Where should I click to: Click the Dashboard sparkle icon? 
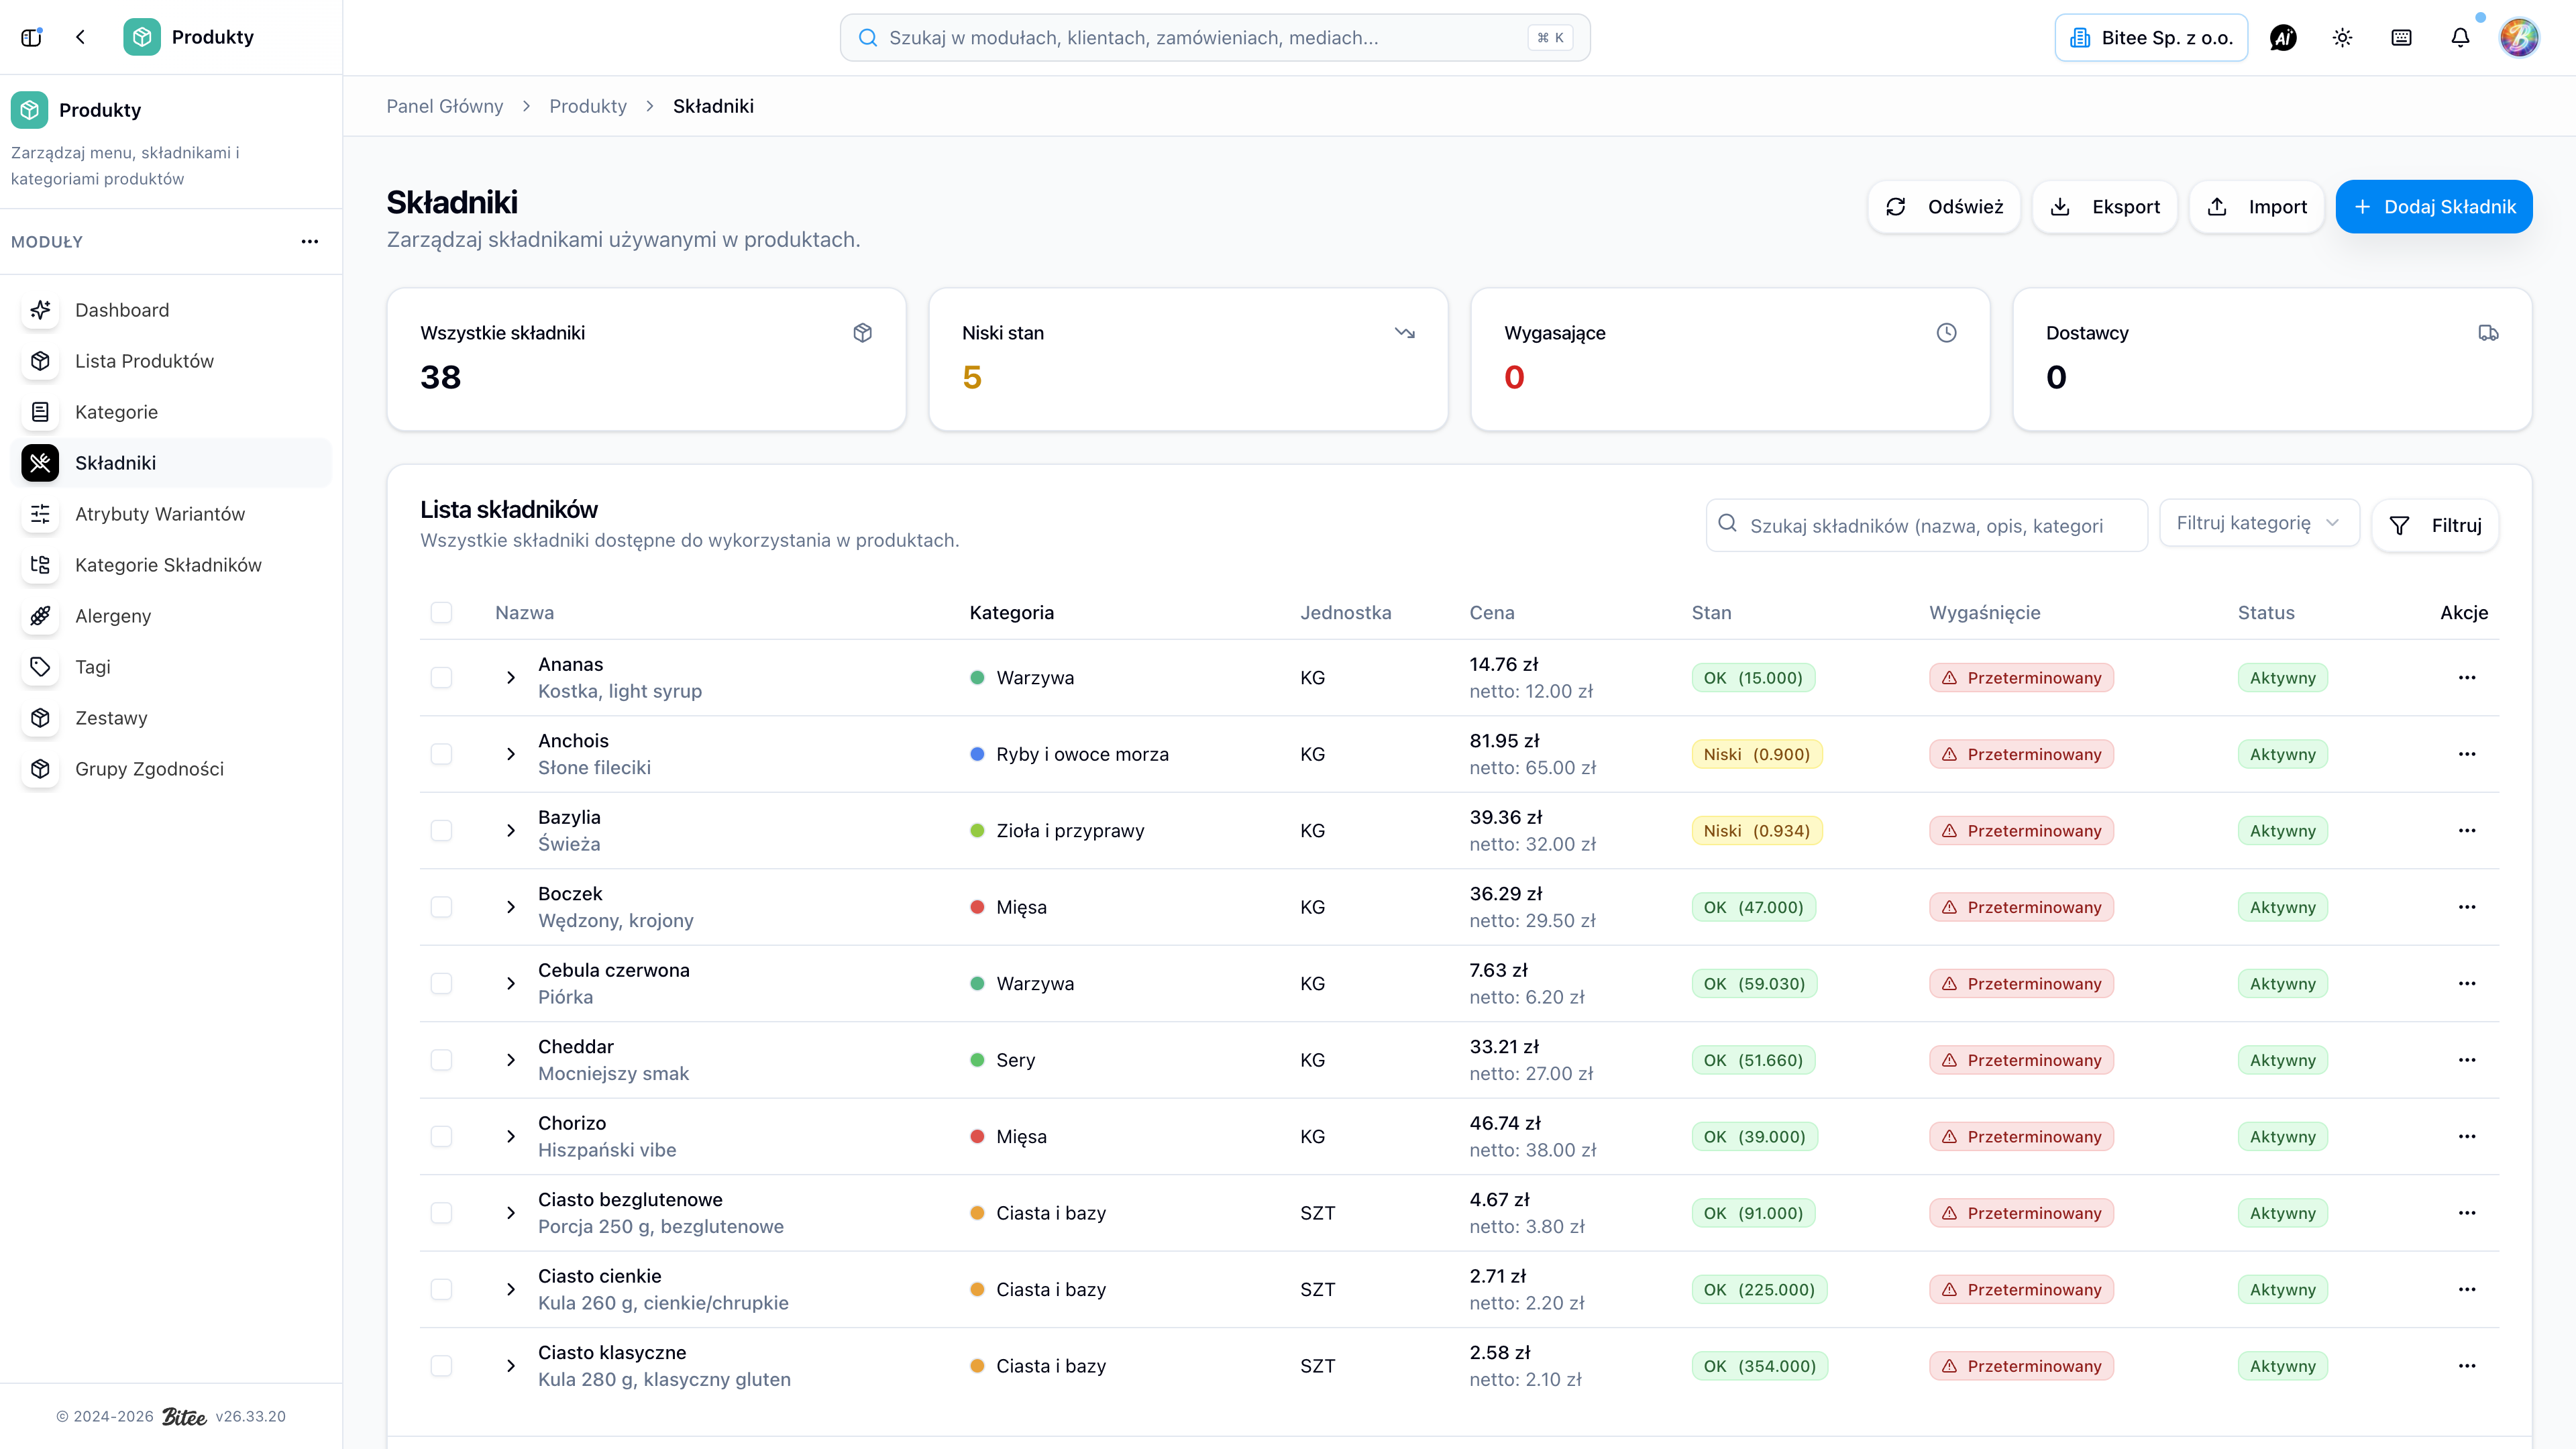(x=40, y=310)
